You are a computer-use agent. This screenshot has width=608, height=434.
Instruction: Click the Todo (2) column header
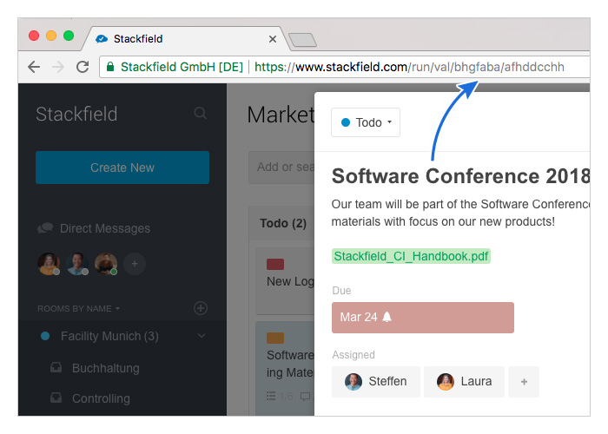point(283,223)
